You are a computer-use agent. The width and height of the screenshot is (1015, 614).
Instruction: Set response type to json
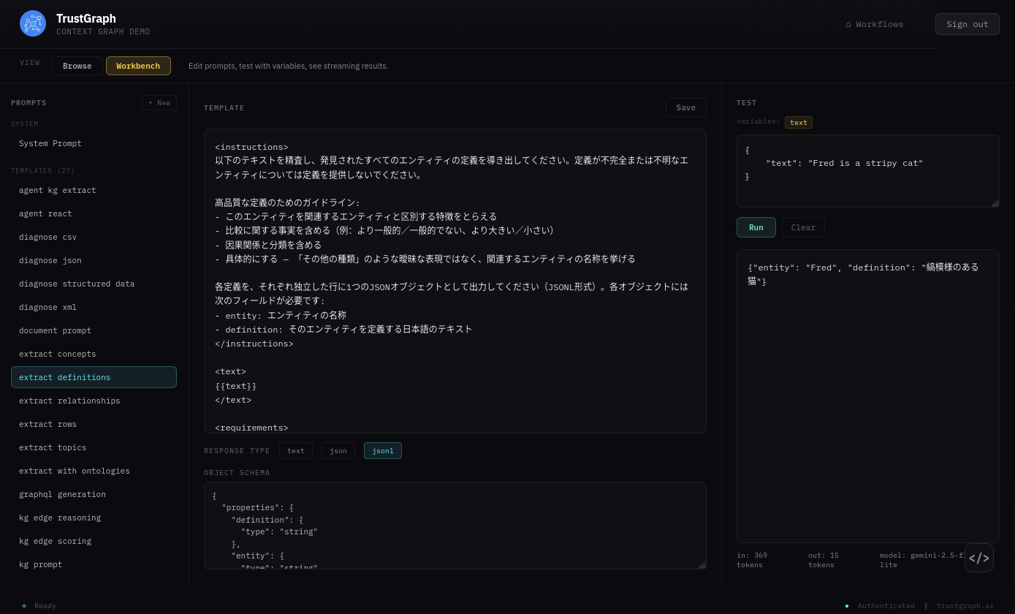(x=338, y=450)
